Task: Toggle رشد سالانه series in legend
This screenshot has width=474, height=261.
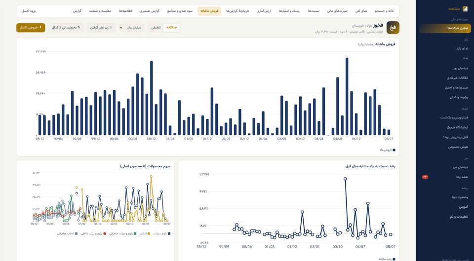Action: pyautogui.click(x=387, y=259)
